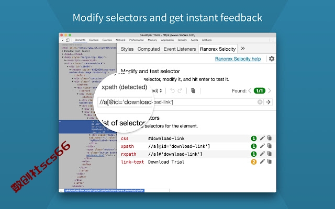Click the breadcrumb a#download-link element path
The width and height of the screenshot is (335, 209).
pyautogui.click(x=104, y=190)
